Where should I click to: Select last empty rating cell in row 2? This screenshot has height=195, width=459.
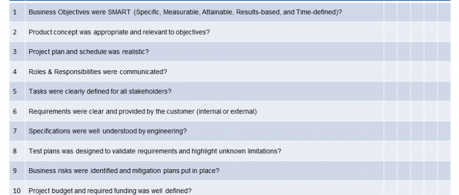pos(444,32)
